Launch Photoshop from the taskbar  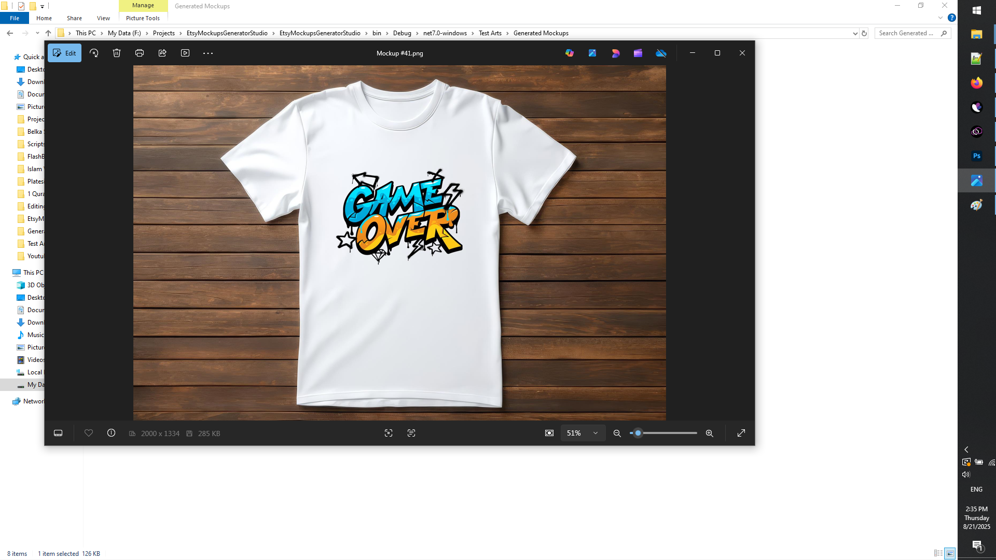[977, 156]
